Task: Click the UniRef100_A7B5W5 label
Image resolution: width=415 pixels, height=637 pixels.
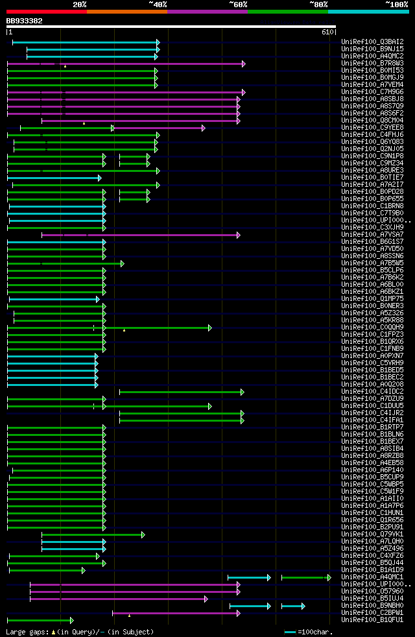Action: (x=372, y=263)
